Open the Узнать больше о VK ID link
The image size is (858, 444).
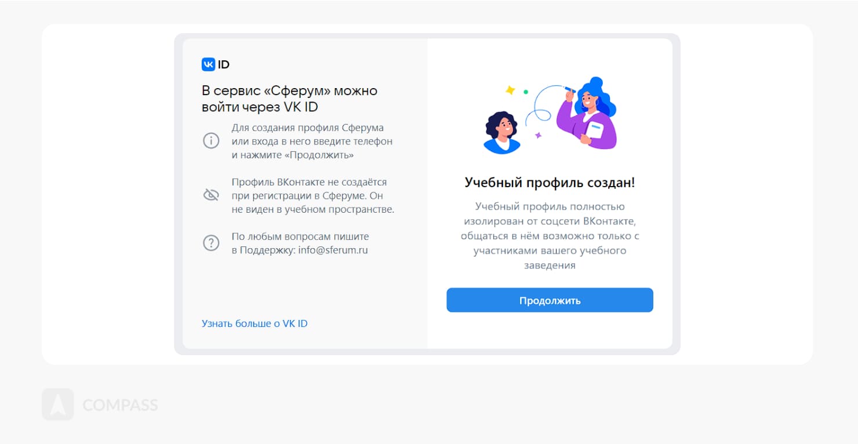pos(255,323)
